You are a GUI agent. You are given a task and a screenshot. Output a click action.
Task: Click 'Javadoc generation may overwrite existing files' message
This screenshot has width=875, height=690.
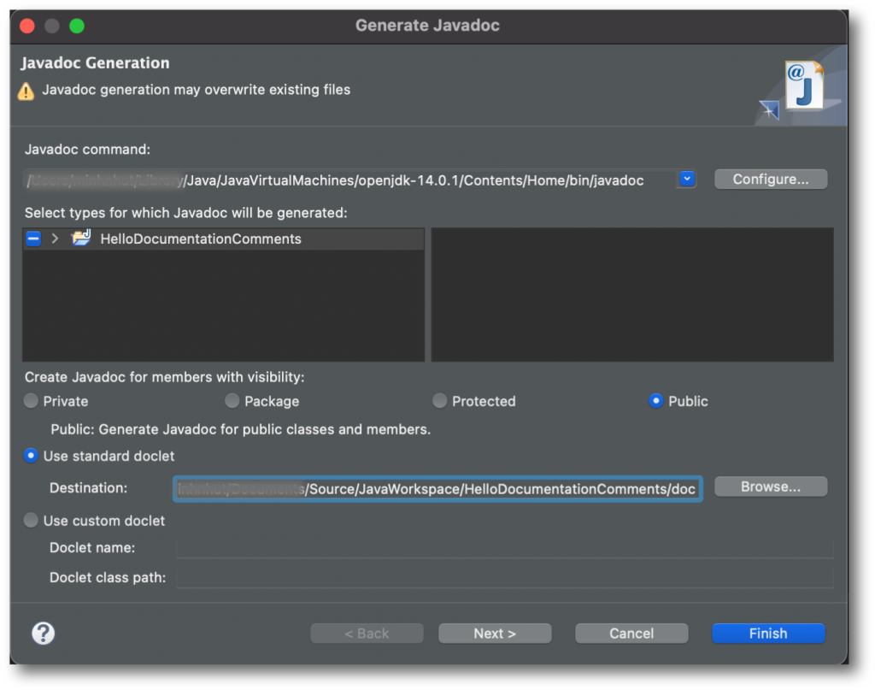pos(197,90)
